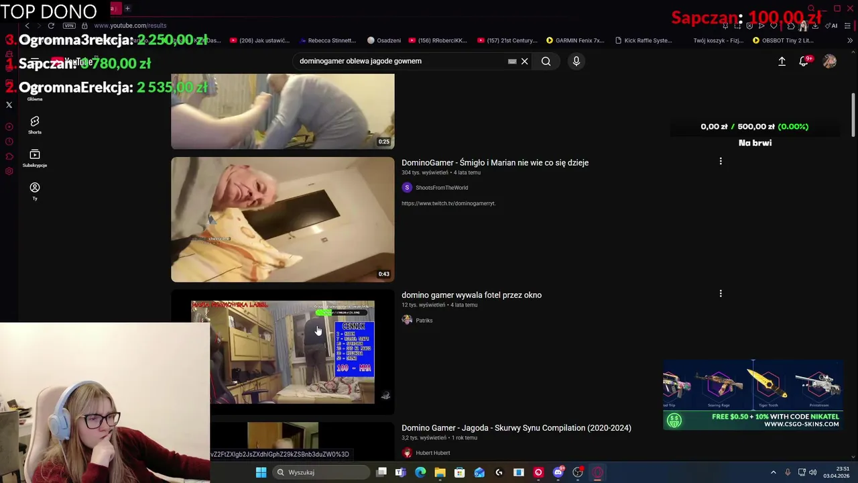
Task: Open the clock and date in taskbar
Action: pos(837,472)
